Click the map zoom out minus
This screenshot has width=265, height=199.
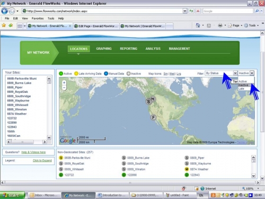64,88
